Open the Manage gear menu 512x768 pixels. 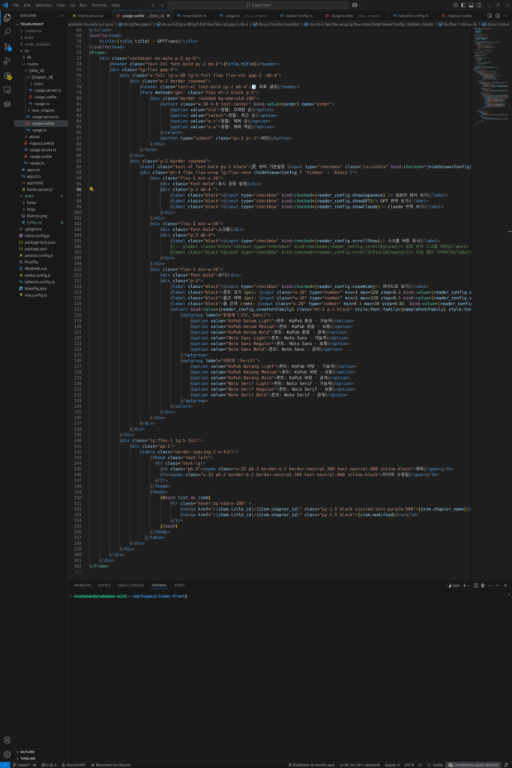click(7, 754)
